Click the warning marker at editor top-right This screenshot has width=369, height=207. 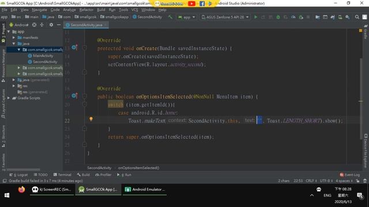click(360, 30)
